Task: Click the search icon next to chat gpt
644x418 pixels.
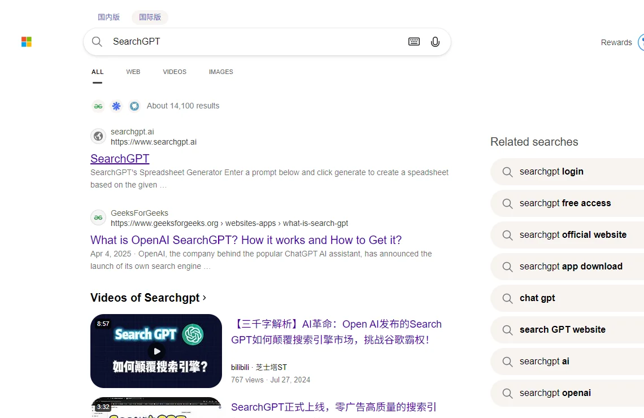Action: click(508, 298)
